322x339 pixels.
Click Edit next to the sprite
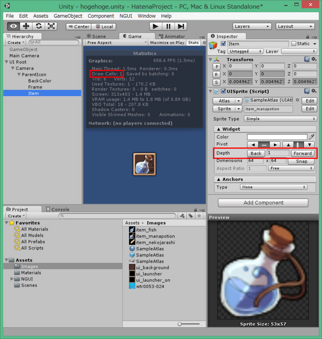tap(310, 109)
